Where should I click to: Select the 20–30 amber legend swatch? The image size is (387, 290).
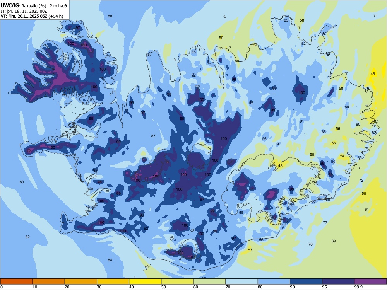(x=81, y=281)
